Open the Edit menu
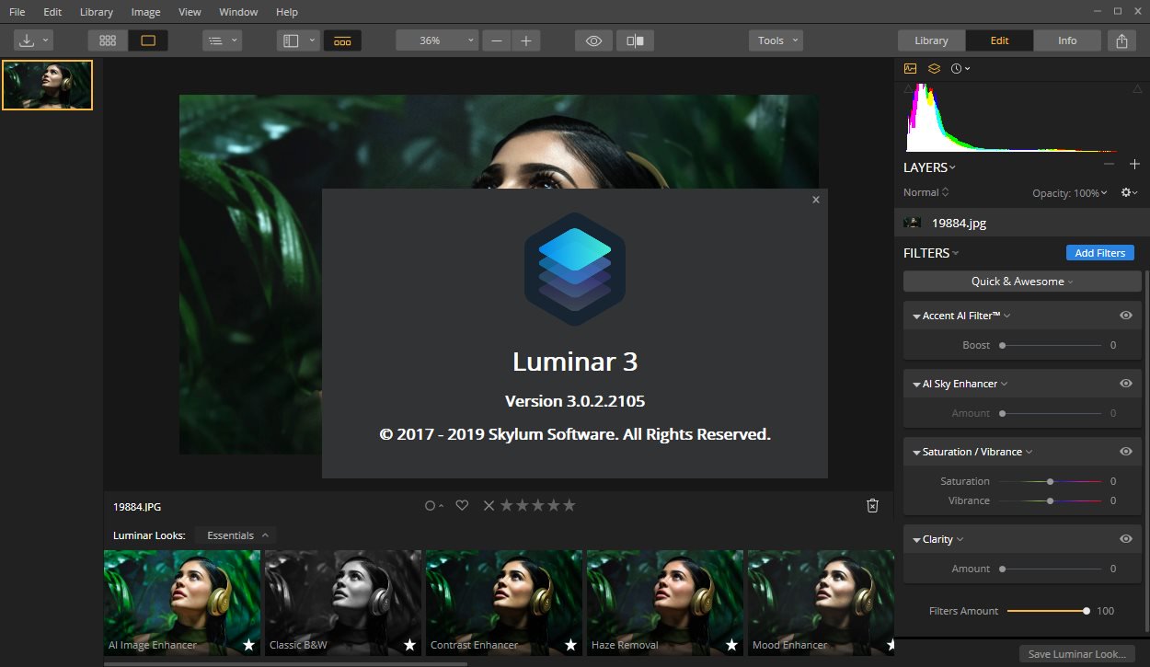Viewport: 1150px width, 667px height. click(52, 12)
